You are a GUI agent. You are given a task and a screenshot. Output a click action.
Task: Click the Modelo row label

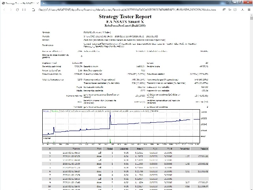click(46, 40)
